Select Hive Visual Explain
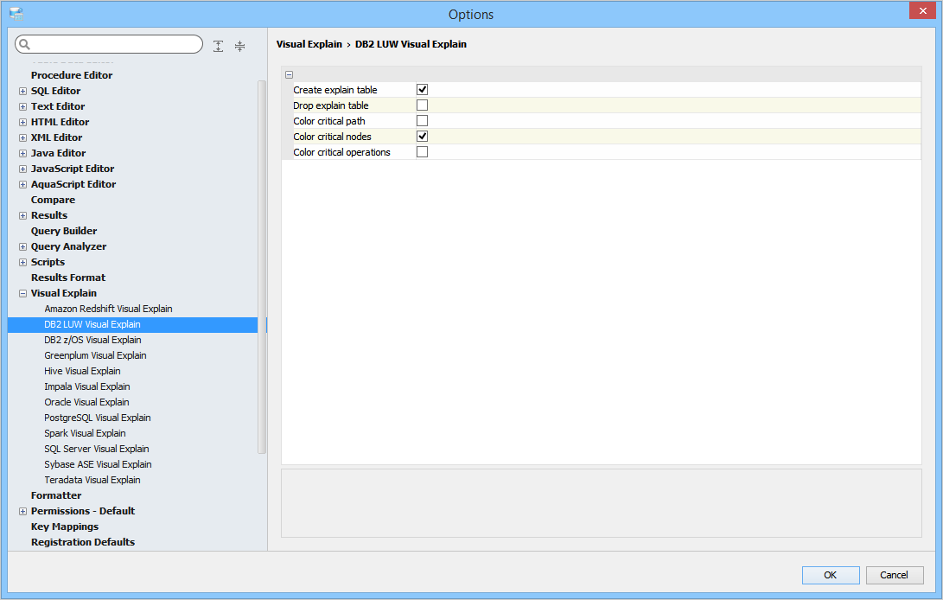943x600 pixels. (82, 371)
